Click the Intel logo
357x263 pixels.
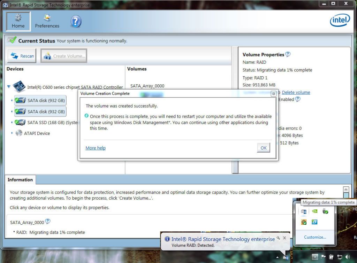tap(340, 20)
